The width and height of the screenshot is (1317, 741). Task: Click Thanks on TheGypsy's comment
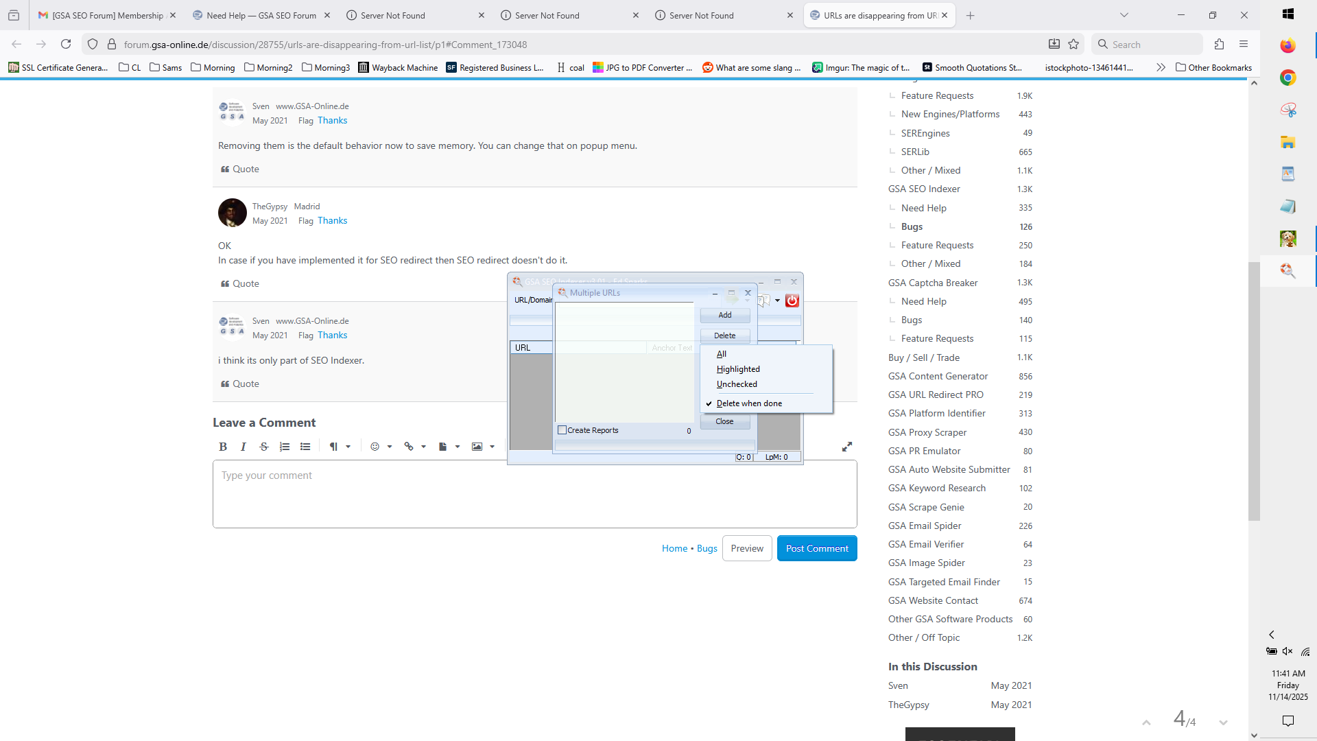tap(332, 221)
